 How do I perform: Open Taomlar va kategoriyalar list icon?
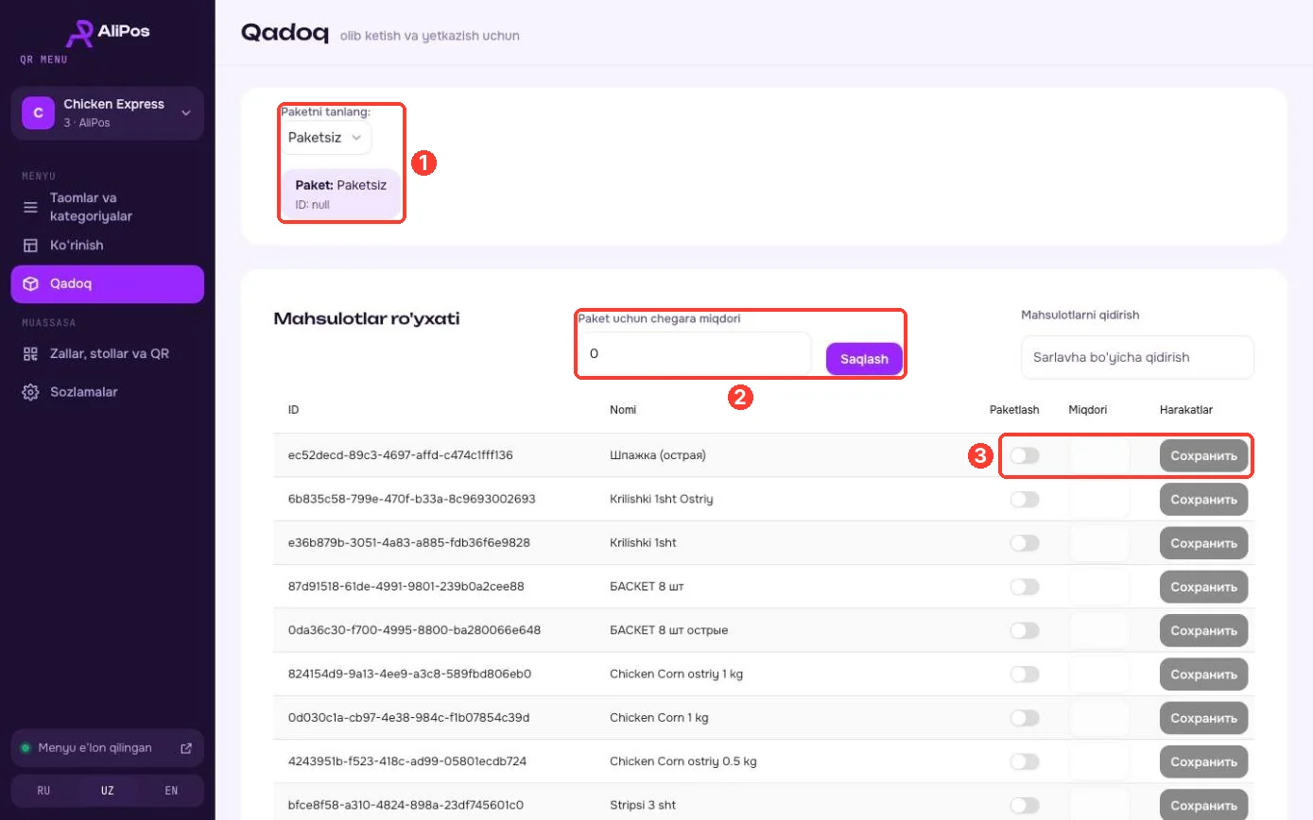pos(31,207)
